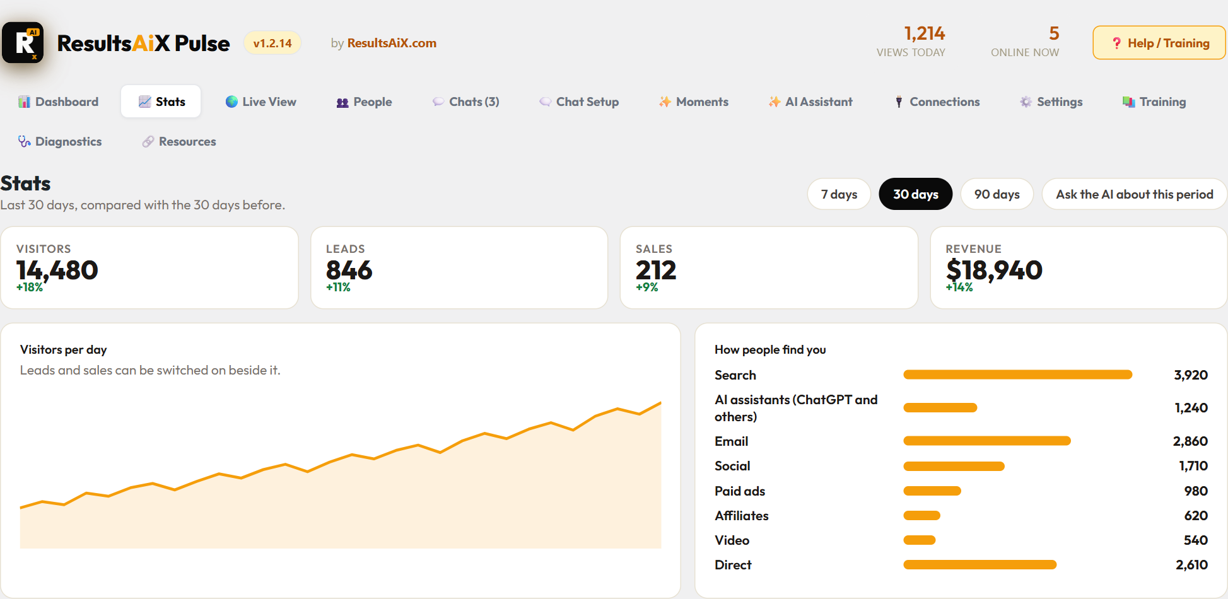
Task: Click the 1,214 views today counter
Action: point(911,41)
